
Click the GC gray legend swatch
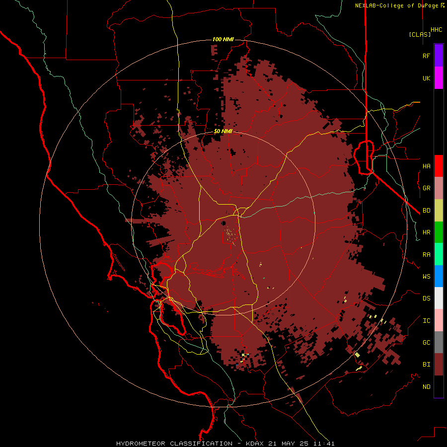point(439,342)
